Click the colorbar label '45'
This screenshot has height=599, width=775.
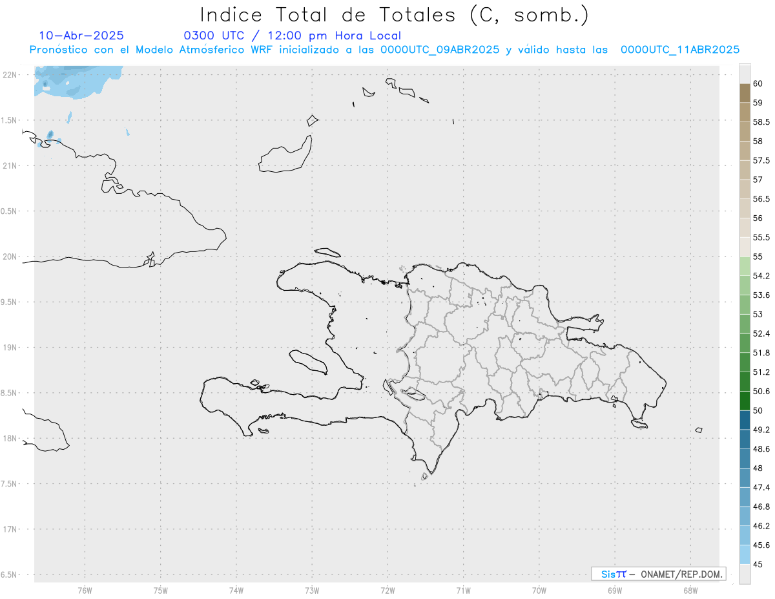(x=758, y=564)
